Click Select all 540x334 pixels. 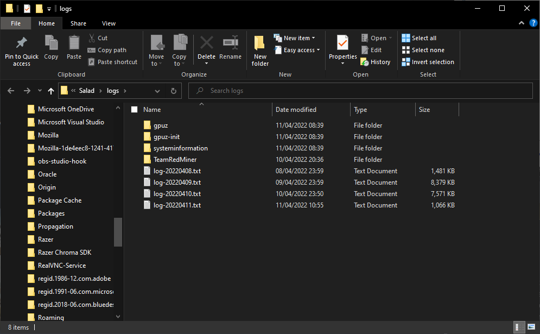click(419, 38)
